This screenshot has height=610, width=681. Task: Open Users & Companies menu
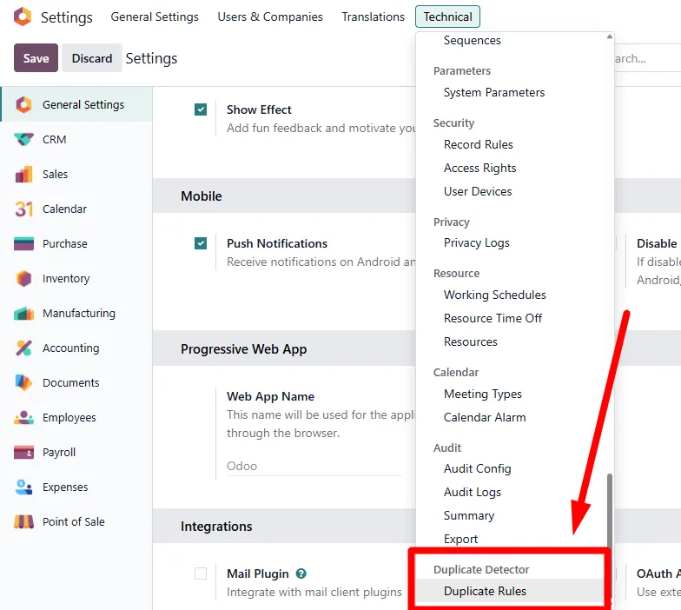coord(270,17)
